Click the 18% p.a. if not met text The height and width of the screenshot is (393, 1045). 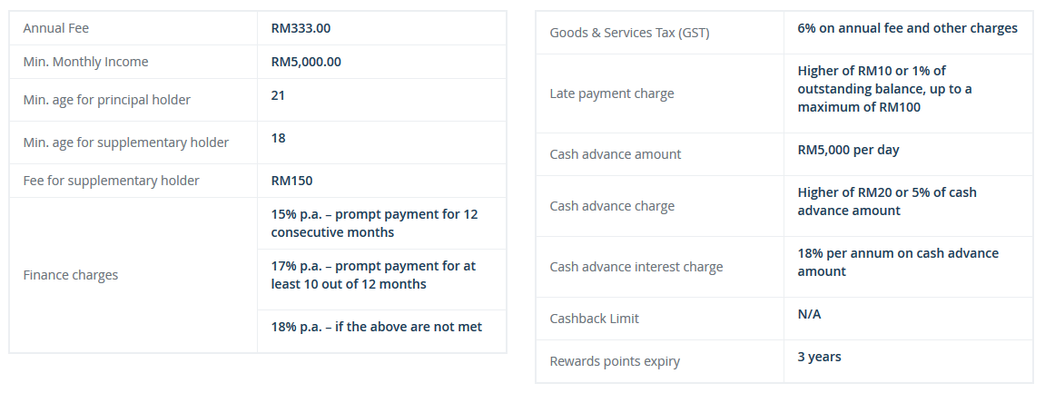376,327
